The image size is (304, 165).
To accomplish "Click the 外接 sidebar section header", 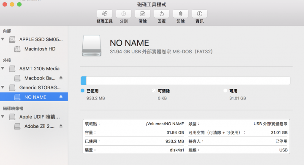I will [7, 60].
